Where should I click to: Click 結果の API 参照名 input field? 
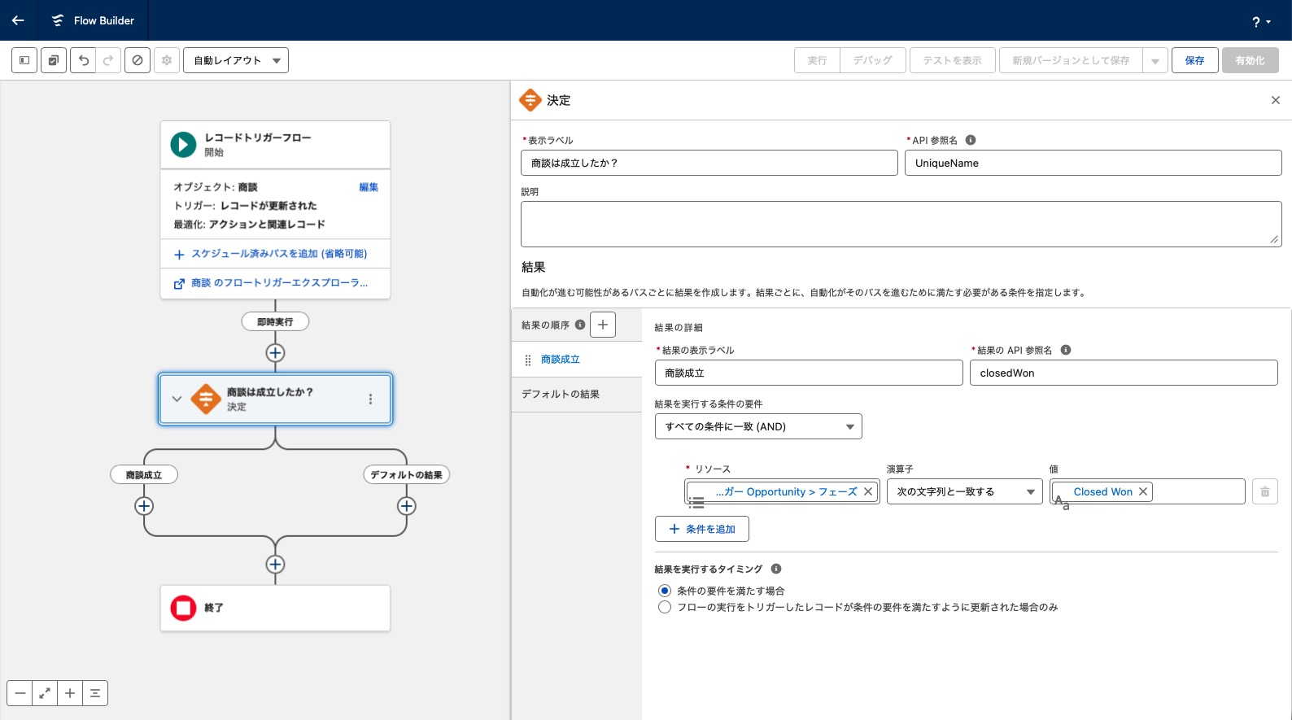(1124, 373)
